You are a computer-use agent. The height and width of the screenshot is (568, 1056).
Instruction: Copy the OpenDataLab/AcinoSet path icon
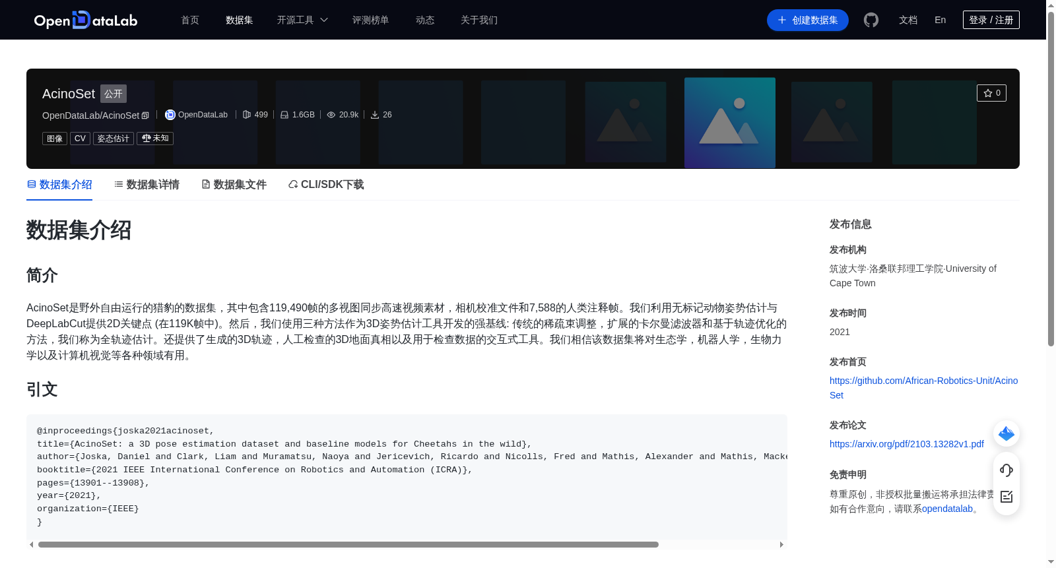(145, 115)
